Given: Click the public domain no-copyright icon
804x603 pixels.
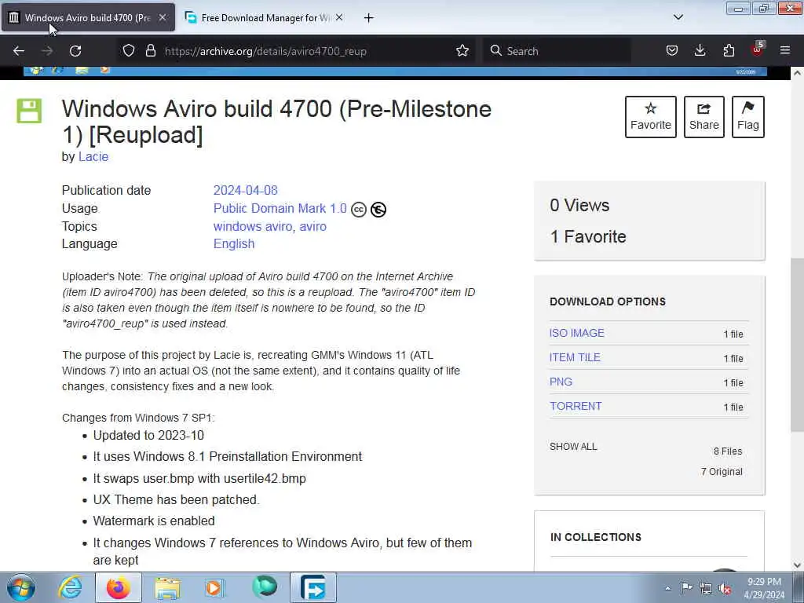Looking at the screenshot, I should (378, 209).
